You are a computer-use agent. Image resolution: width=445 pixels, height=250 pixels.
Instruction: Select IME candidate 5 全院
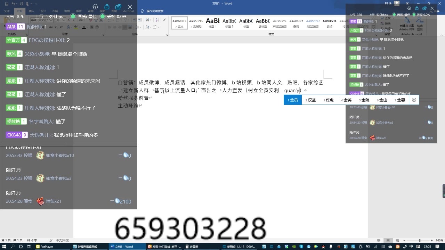(364, 100)
